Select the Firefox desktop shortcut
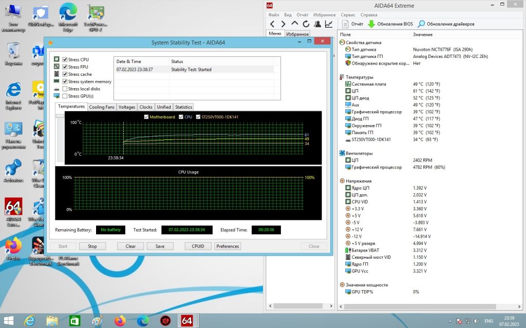The height and width of the screenshot is (328, 526). (x=13, y=249)
